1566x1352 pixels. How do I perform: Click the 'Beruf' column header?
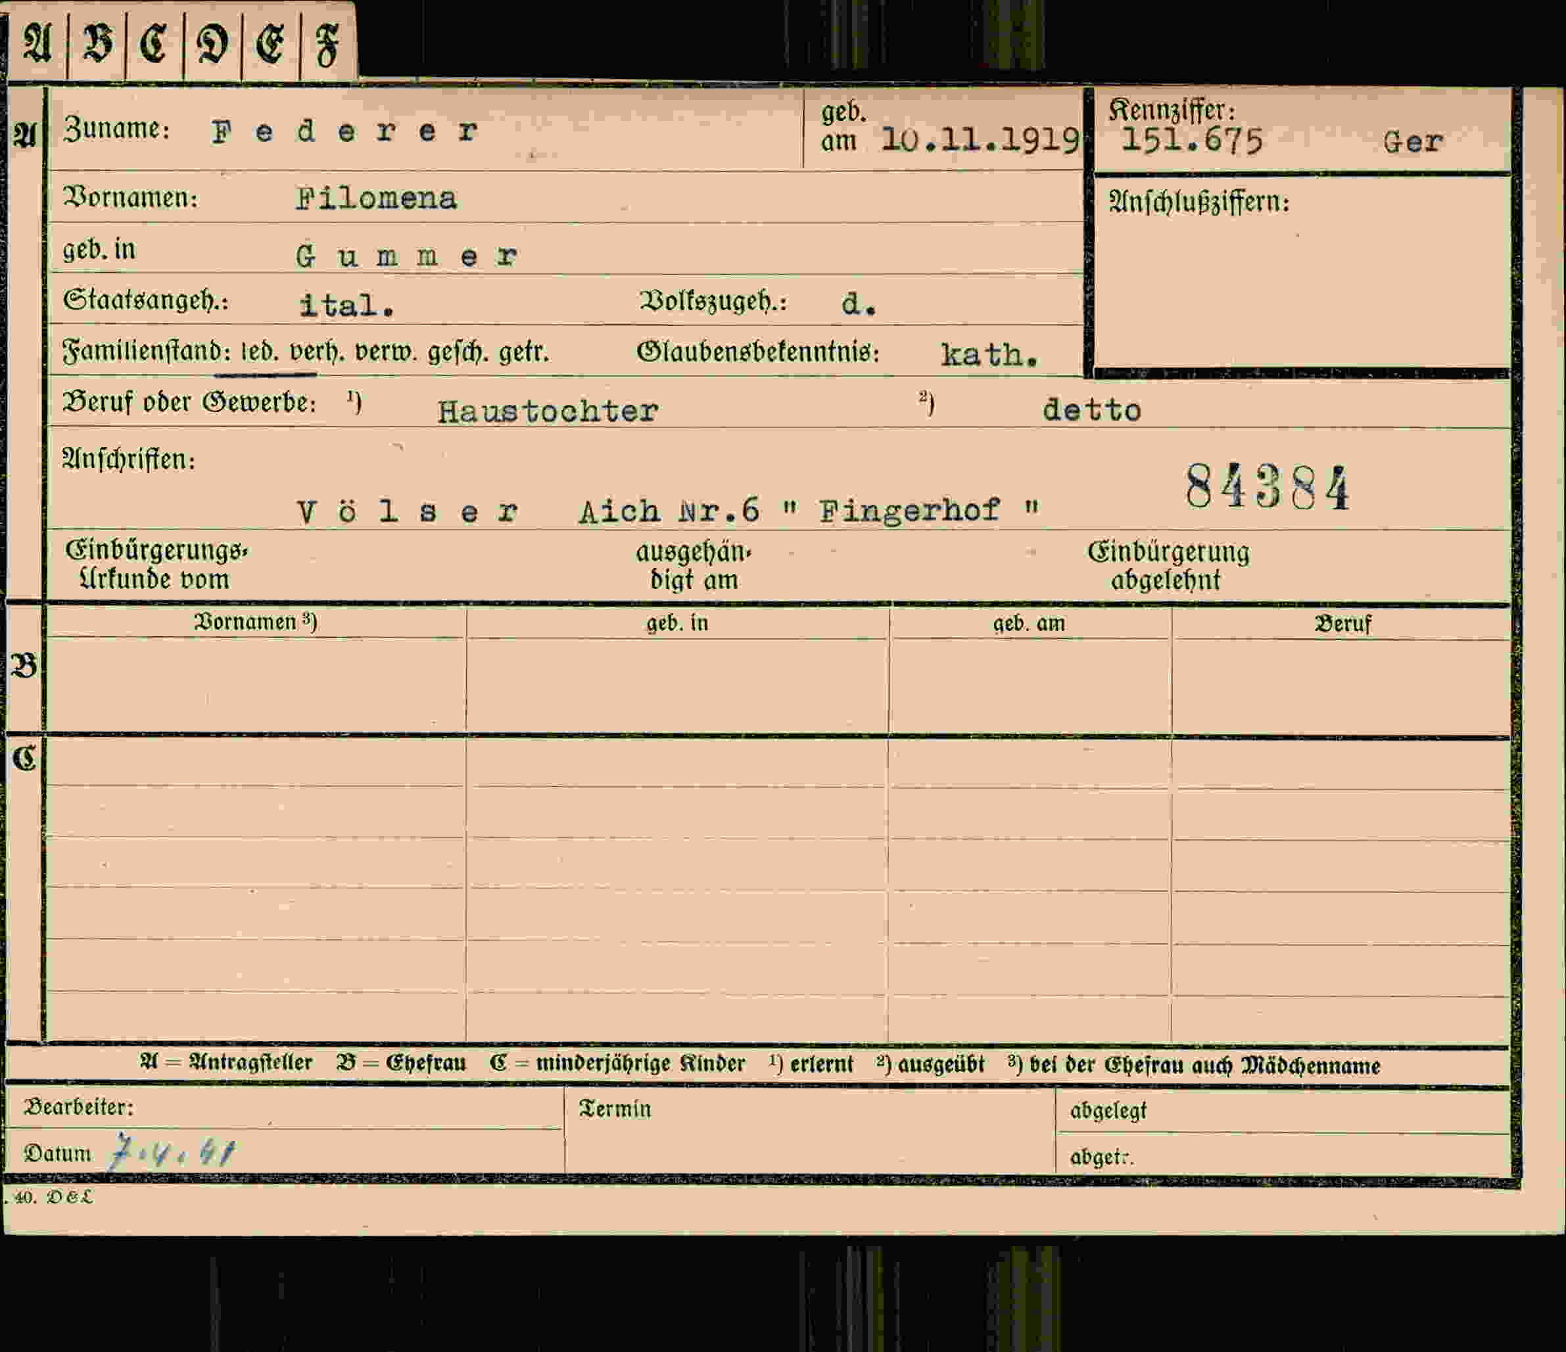[x=1342, y=624]
